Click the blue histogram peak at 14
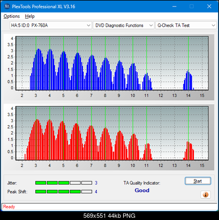This screenshot has width=219, height=220. click(x=188, y=80)
